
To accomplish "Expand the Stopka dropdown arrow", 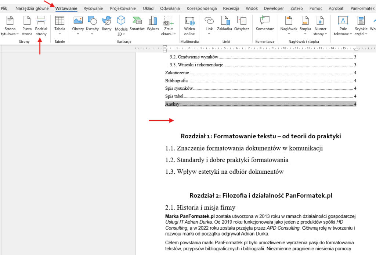I will point(305,34).
